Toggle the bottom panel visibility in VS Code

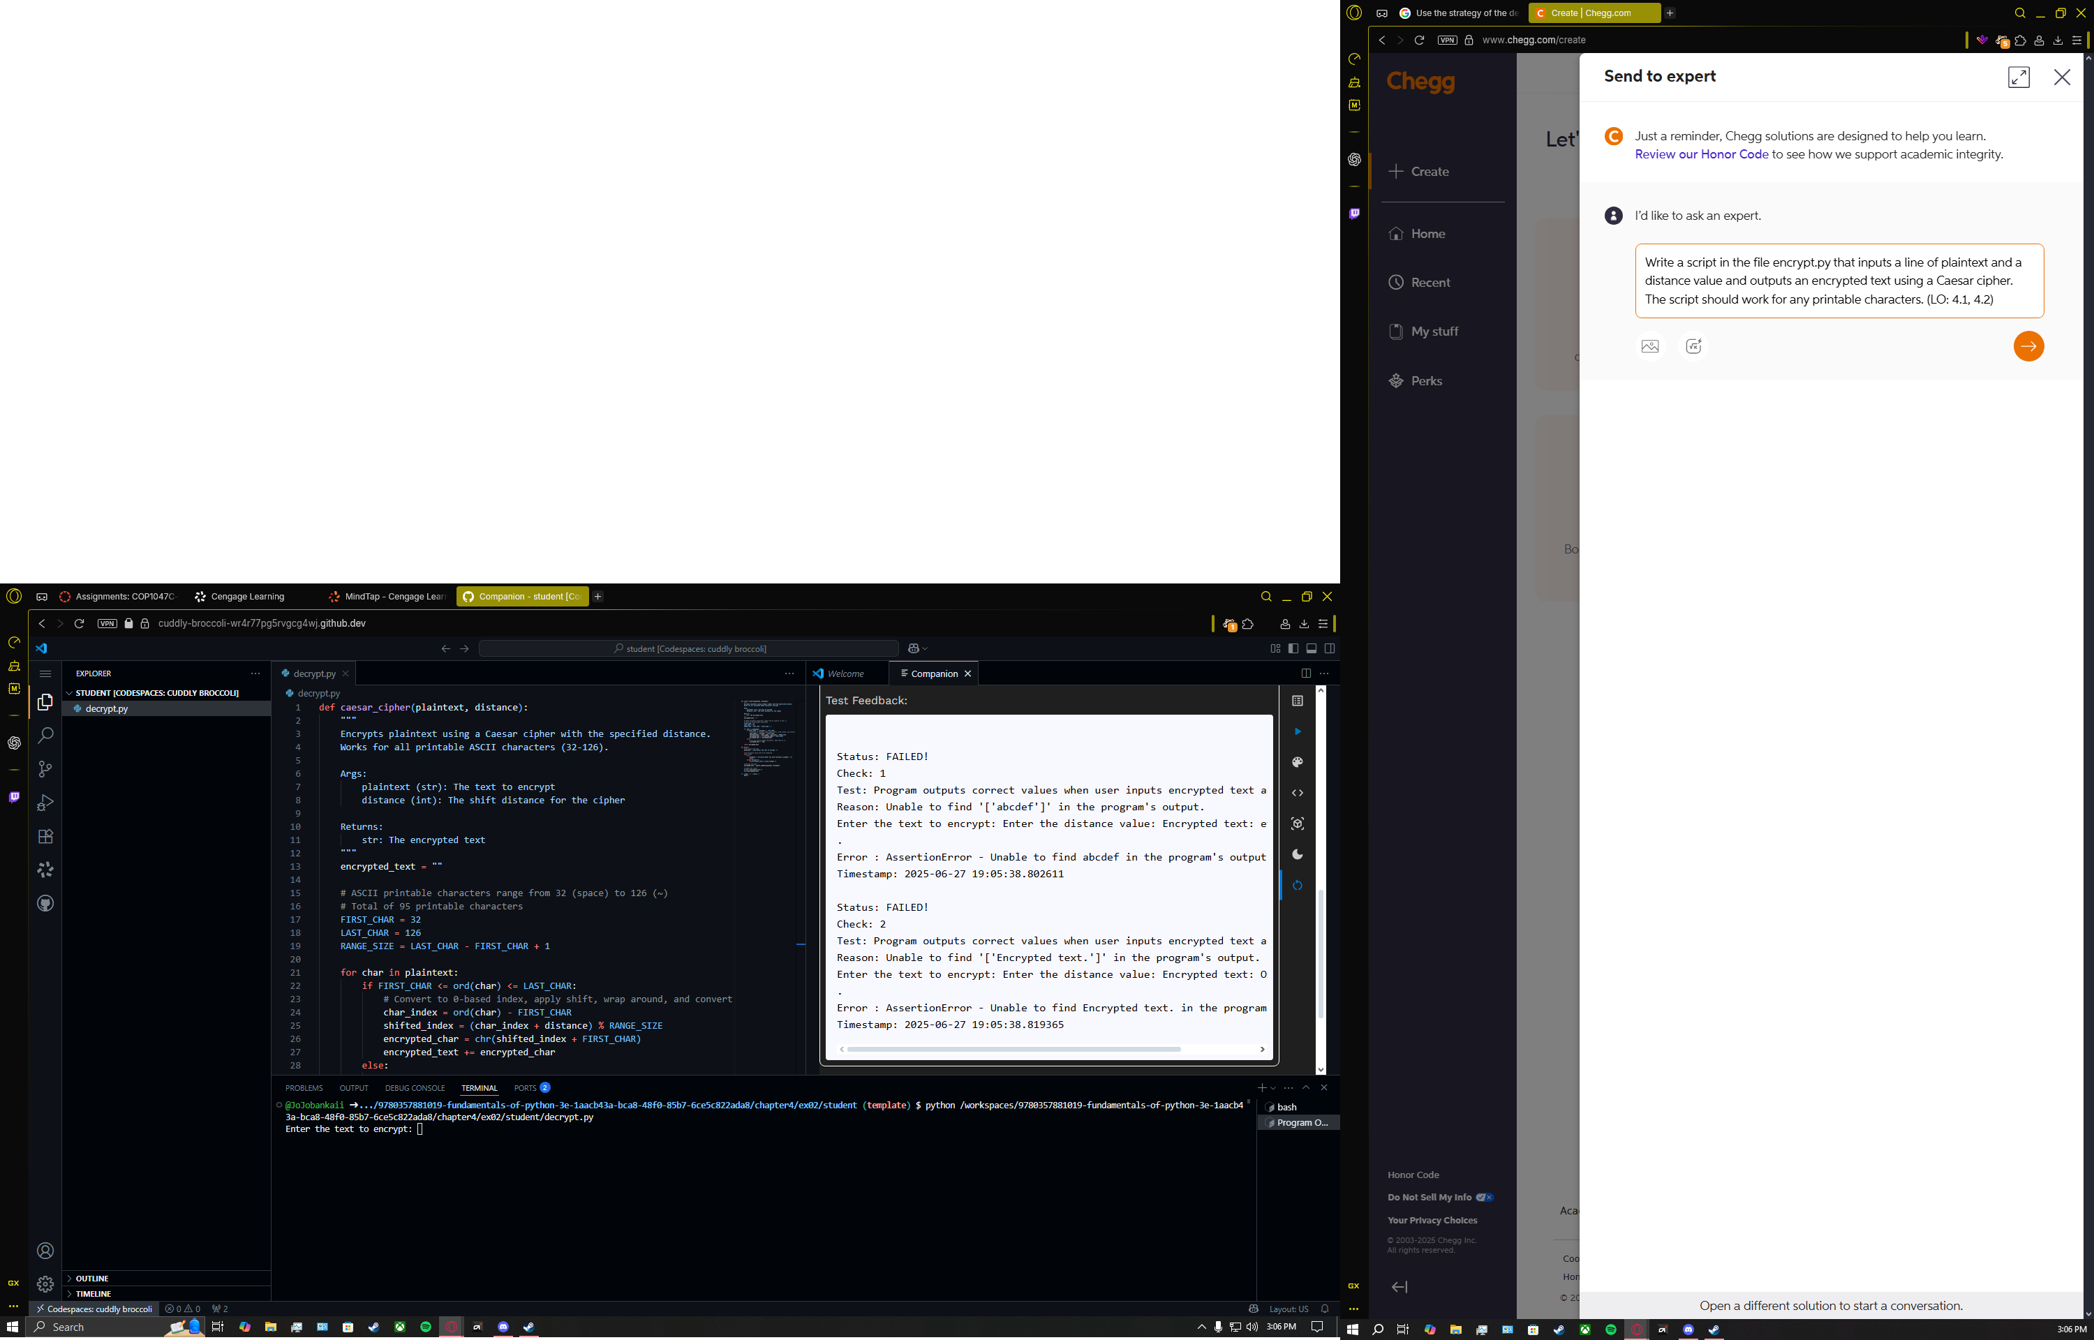pos(1311,648)
